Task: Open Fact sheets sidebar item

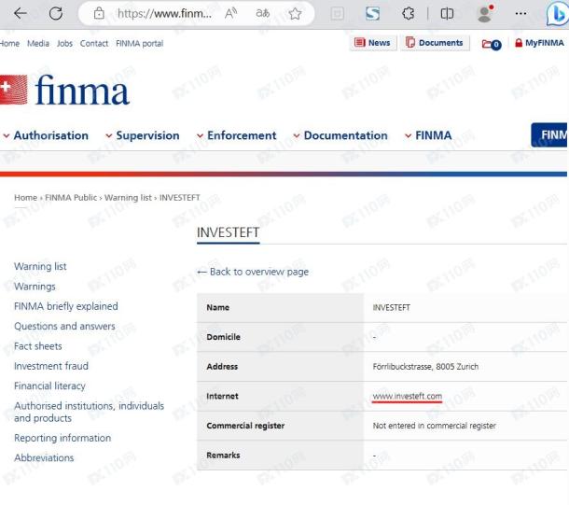Action: (37, 346)
